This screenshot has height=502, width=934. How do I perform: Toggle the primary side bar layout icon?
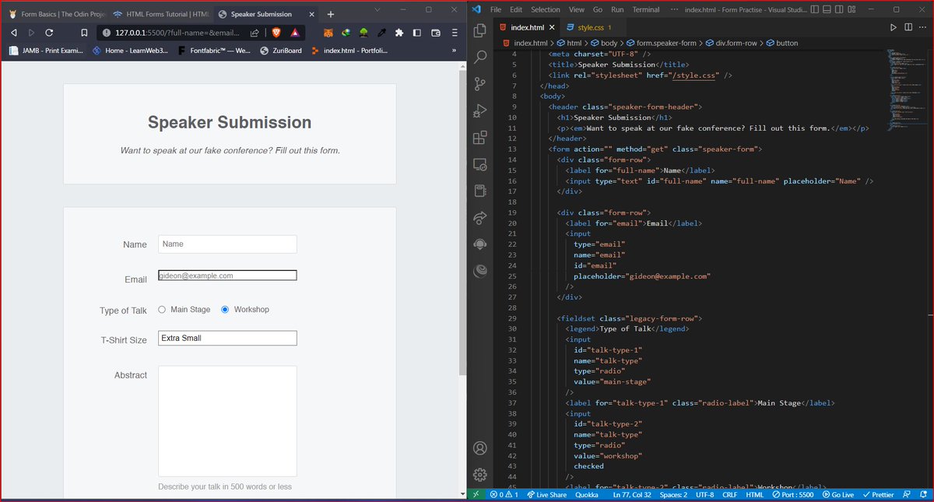tap(815, 9)
